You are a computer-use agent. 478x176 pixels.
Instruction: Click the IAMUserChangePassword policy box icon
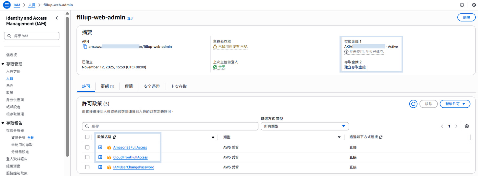click(x=109, y=167)
